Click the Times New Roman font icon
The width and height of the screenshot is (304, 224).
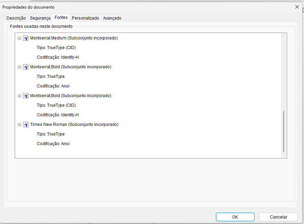(26, 125)
